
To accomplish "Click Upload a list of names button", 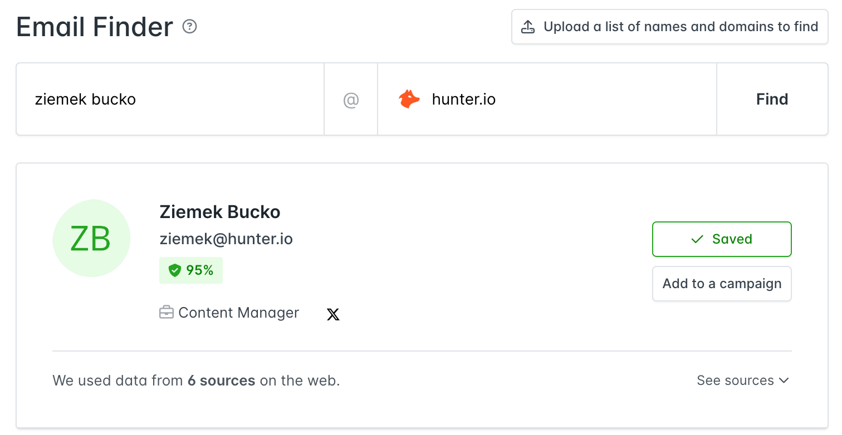I will (x=670, y=27).
